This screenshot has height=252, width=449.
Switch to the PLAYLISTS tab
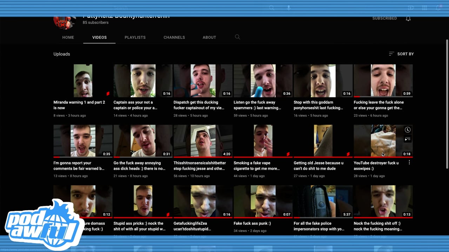135,37
